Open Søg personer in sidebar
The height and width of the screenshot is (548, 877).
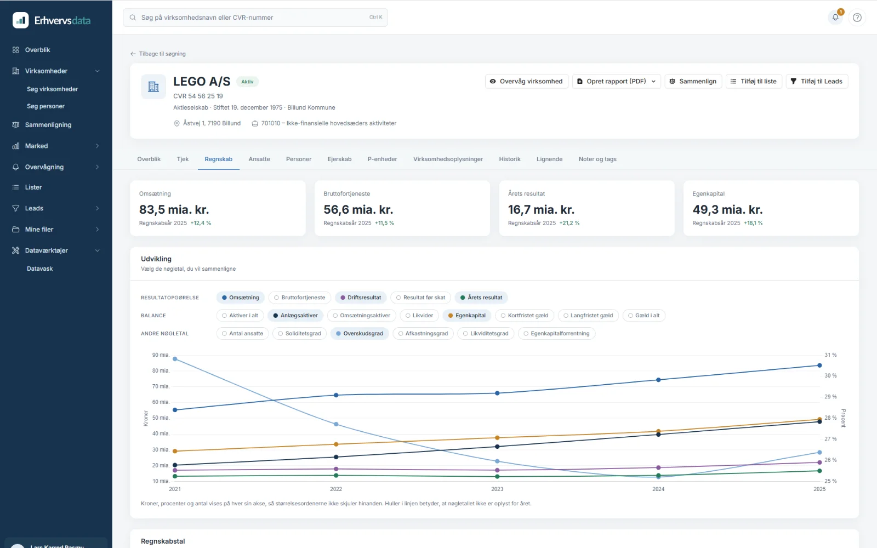pyautogui.click(x=45, y=106)
